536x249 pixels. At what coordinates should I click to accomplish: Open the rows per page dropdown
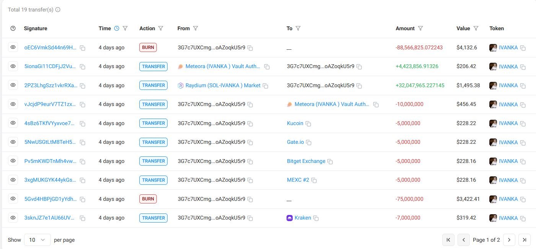[x=37, y=240]
